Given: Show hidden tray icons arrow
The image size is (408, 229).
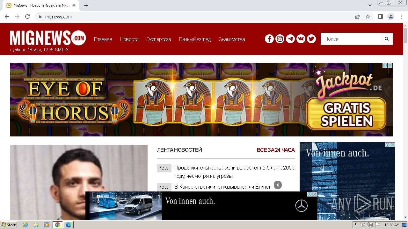Looking at the screenshot, I should point(356,225).
